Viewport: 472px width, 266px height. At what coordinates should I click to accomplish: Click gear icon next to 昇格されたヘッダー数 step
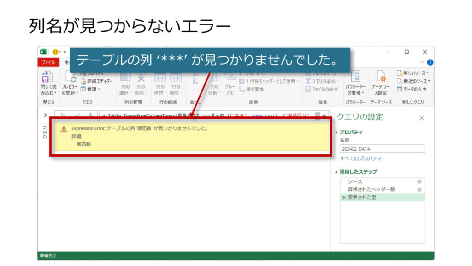click(419, 189)
